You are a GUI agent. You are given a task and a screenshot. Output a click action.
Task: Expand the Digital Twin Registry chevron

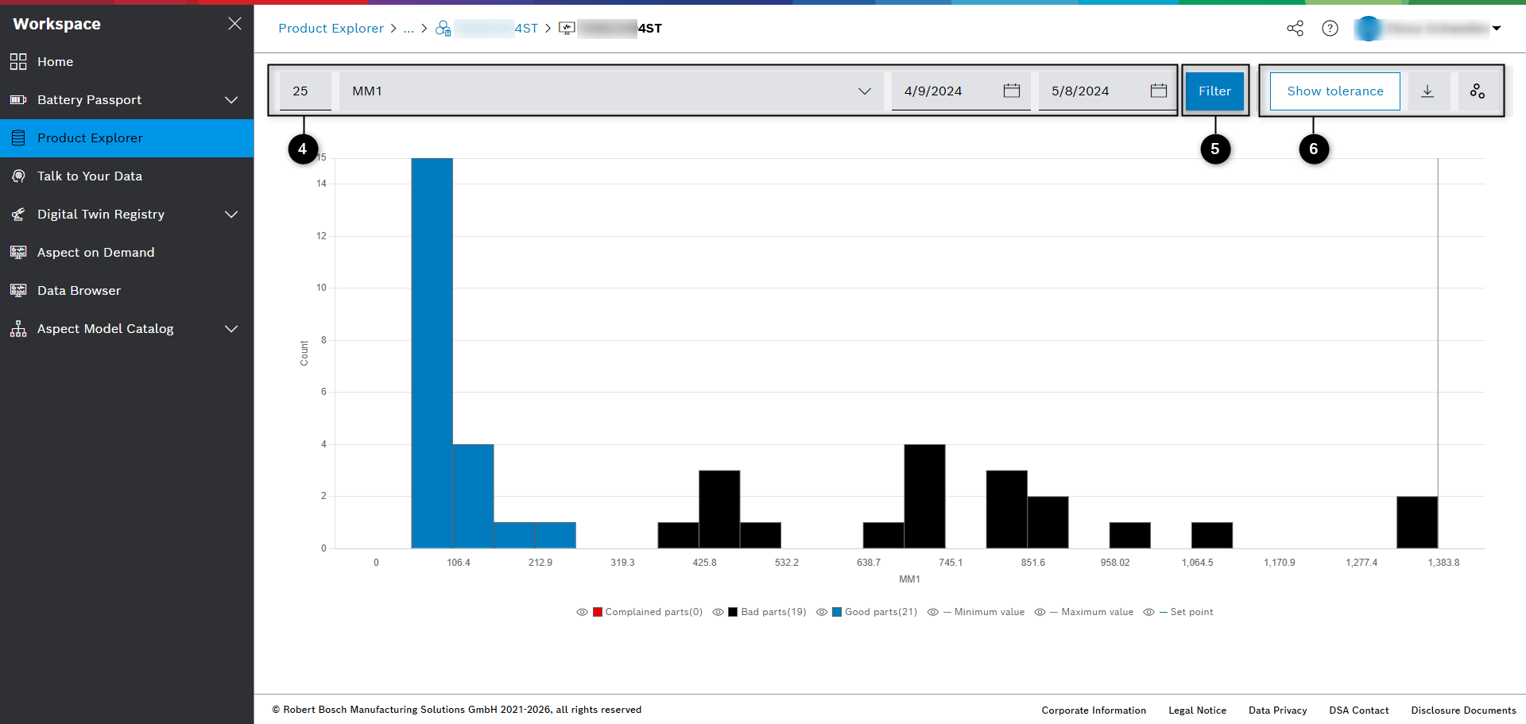(x=231, y=215)
